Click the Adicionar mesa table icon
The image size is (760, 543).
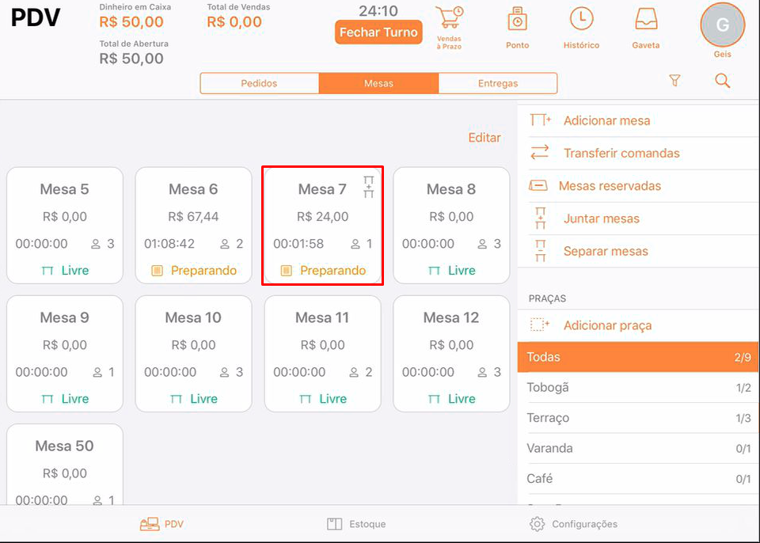pyautogui.click(x=541, y=120)
